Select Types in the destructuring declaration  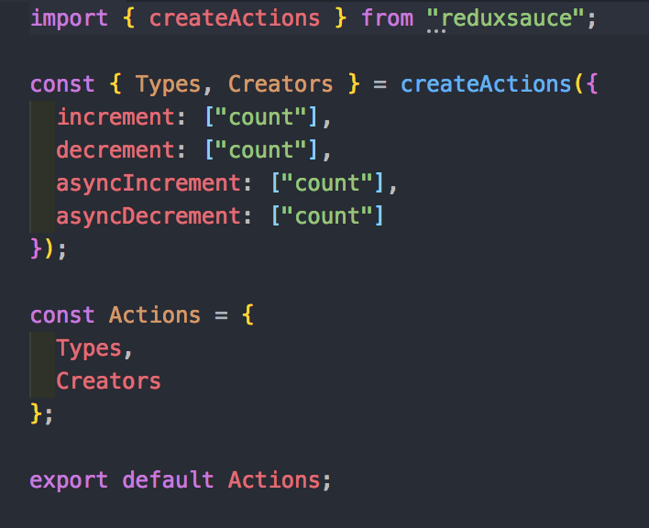(169, 84)
